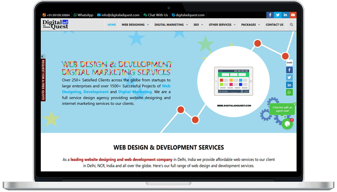Share via WhatsApp in side share panel
The image size is (337, 192).
point(289,92)
